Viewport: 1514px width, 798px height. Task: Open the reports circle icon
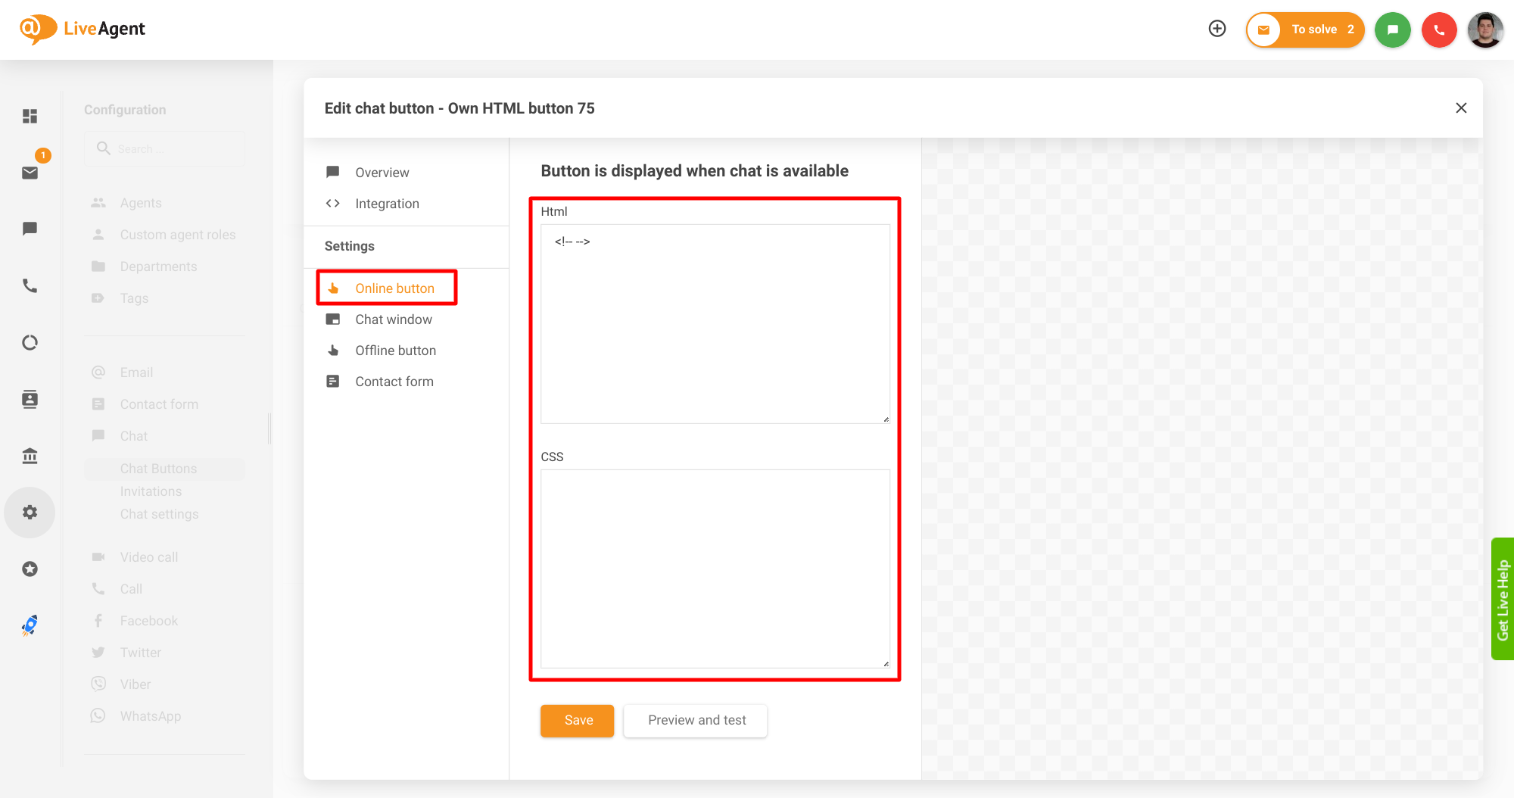[30, 342]
